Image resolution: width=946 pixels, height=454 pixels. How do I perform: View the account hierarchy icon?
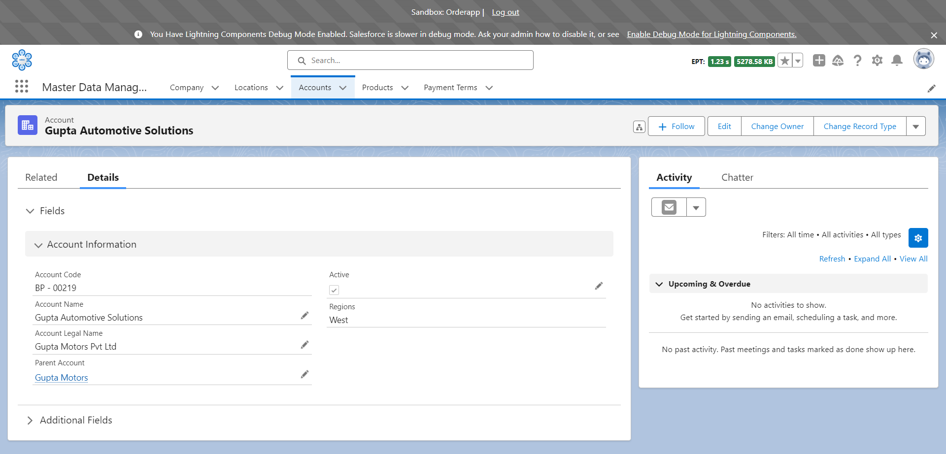point(639,127)
